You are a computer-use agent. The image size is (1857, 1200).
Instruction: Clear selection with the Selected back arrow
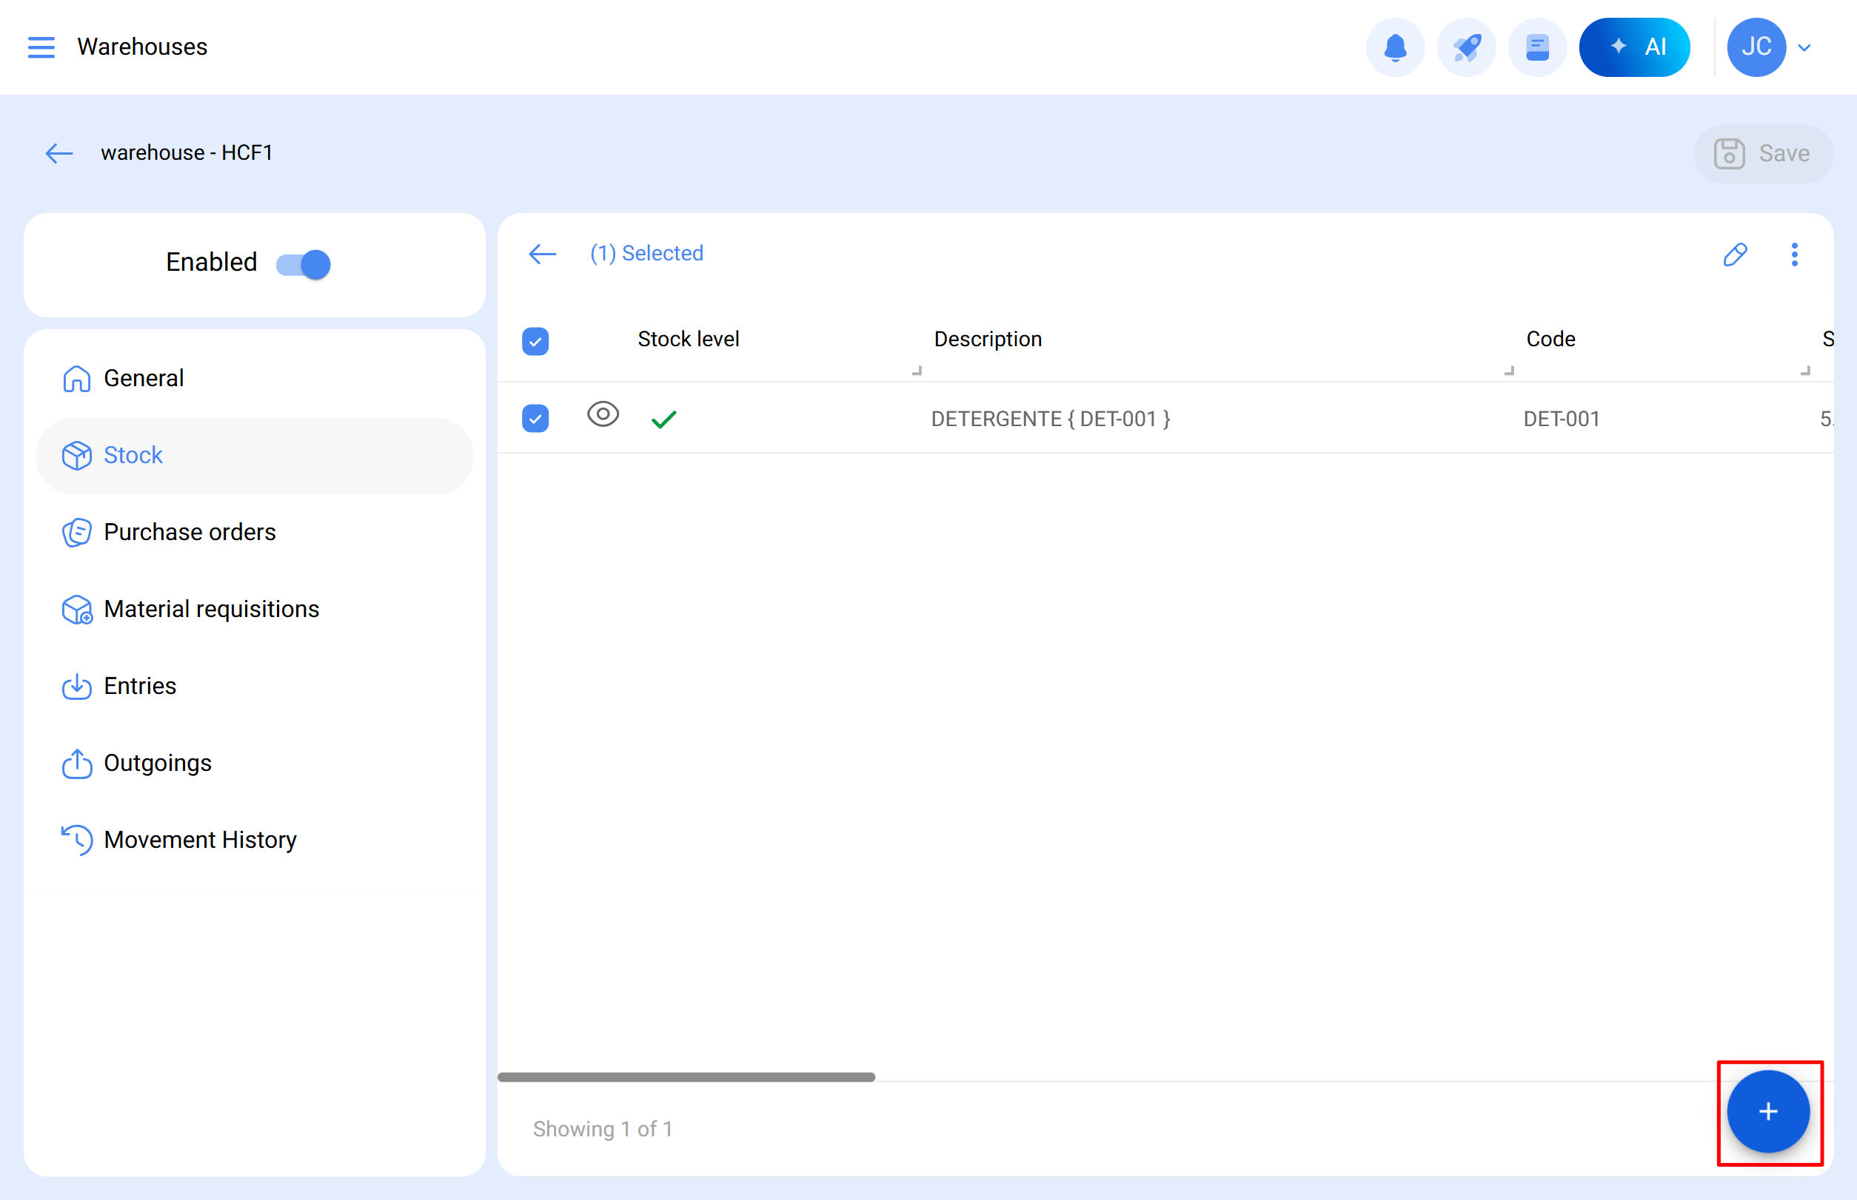click(542, 254)
